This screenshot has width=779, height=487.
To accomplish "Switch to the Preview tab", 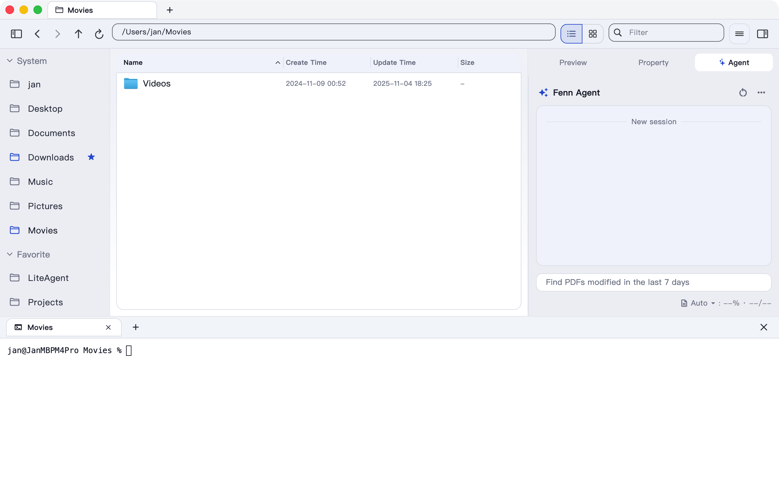I will coord(573,62).
